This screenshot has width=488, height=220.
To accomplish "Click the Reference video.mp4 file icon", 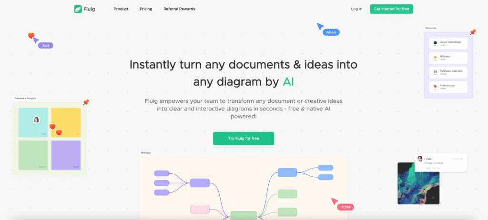I will [x=435, y=72].
